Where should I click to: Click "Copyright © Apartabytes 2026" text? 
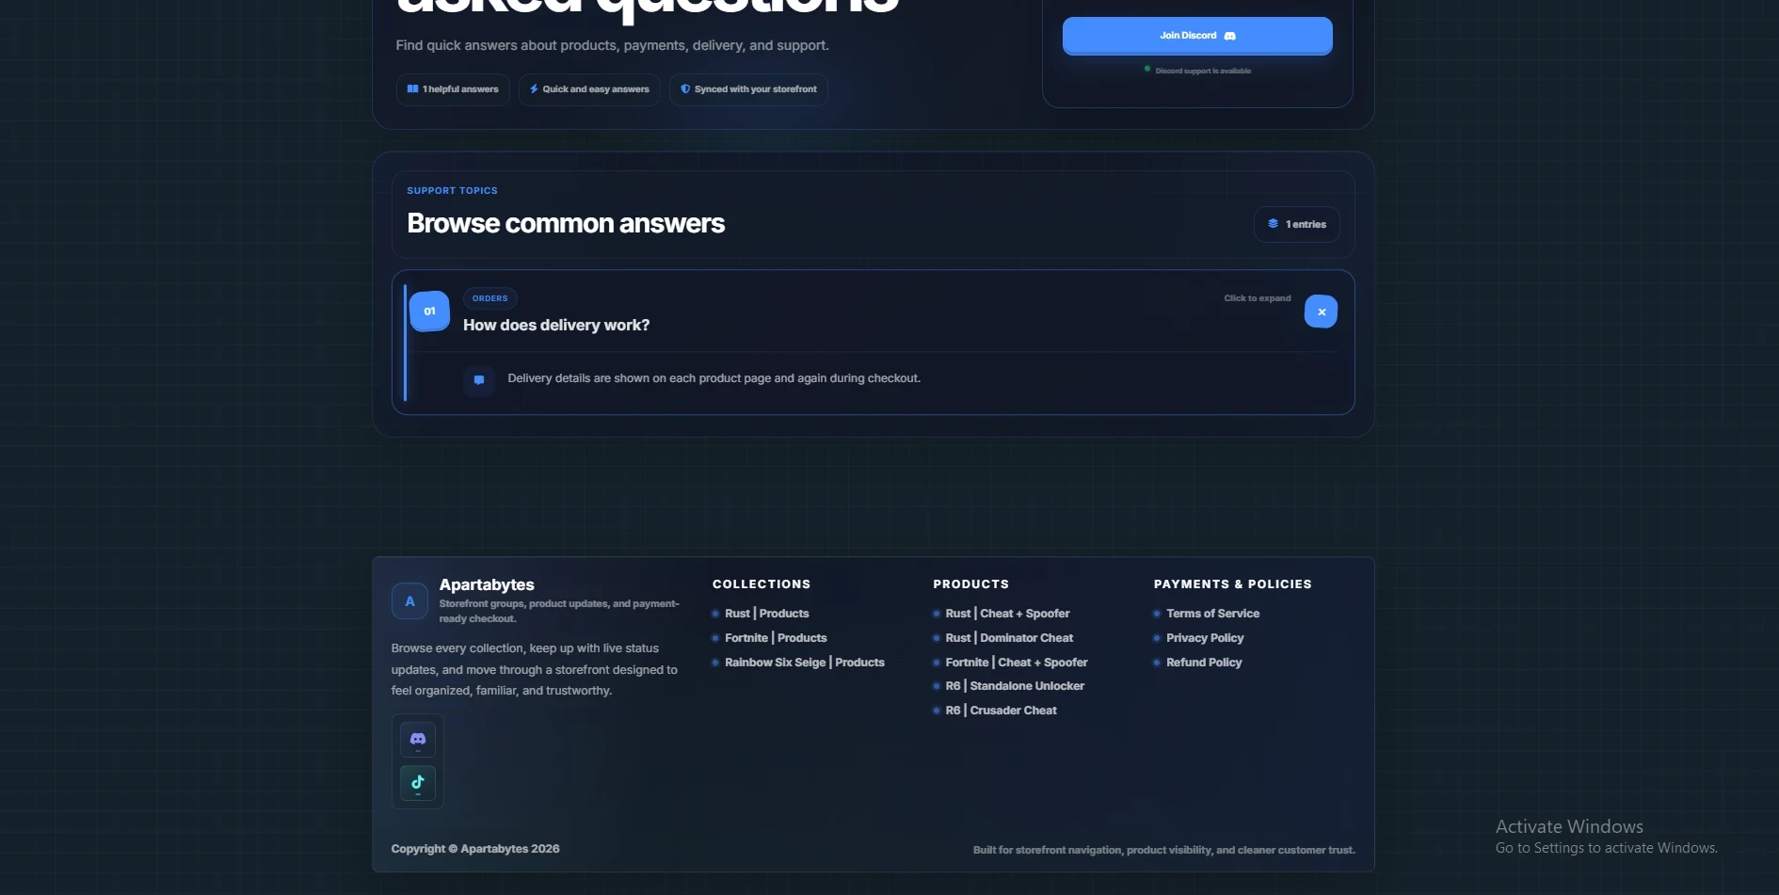coord(475,849)
